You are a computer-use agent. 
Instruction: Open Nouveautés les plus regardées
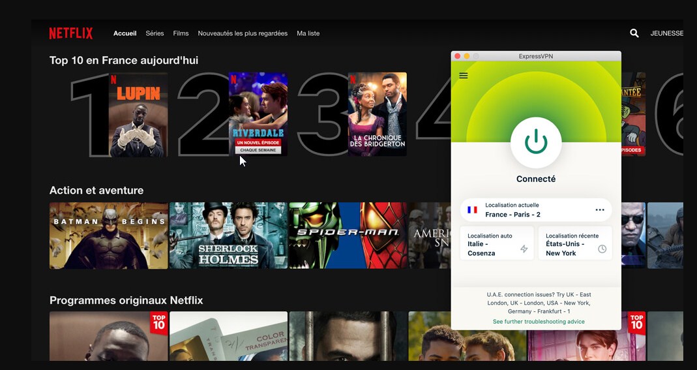[x=243, y=33]
